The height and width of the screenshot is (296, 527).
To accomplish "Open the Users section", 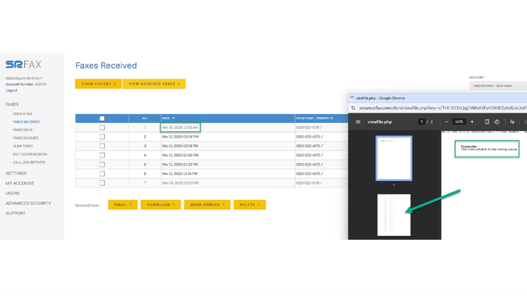I will coord(13,193).
